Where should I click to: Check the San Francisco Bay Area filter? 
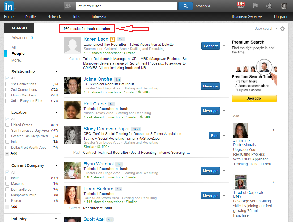[7, 130]
